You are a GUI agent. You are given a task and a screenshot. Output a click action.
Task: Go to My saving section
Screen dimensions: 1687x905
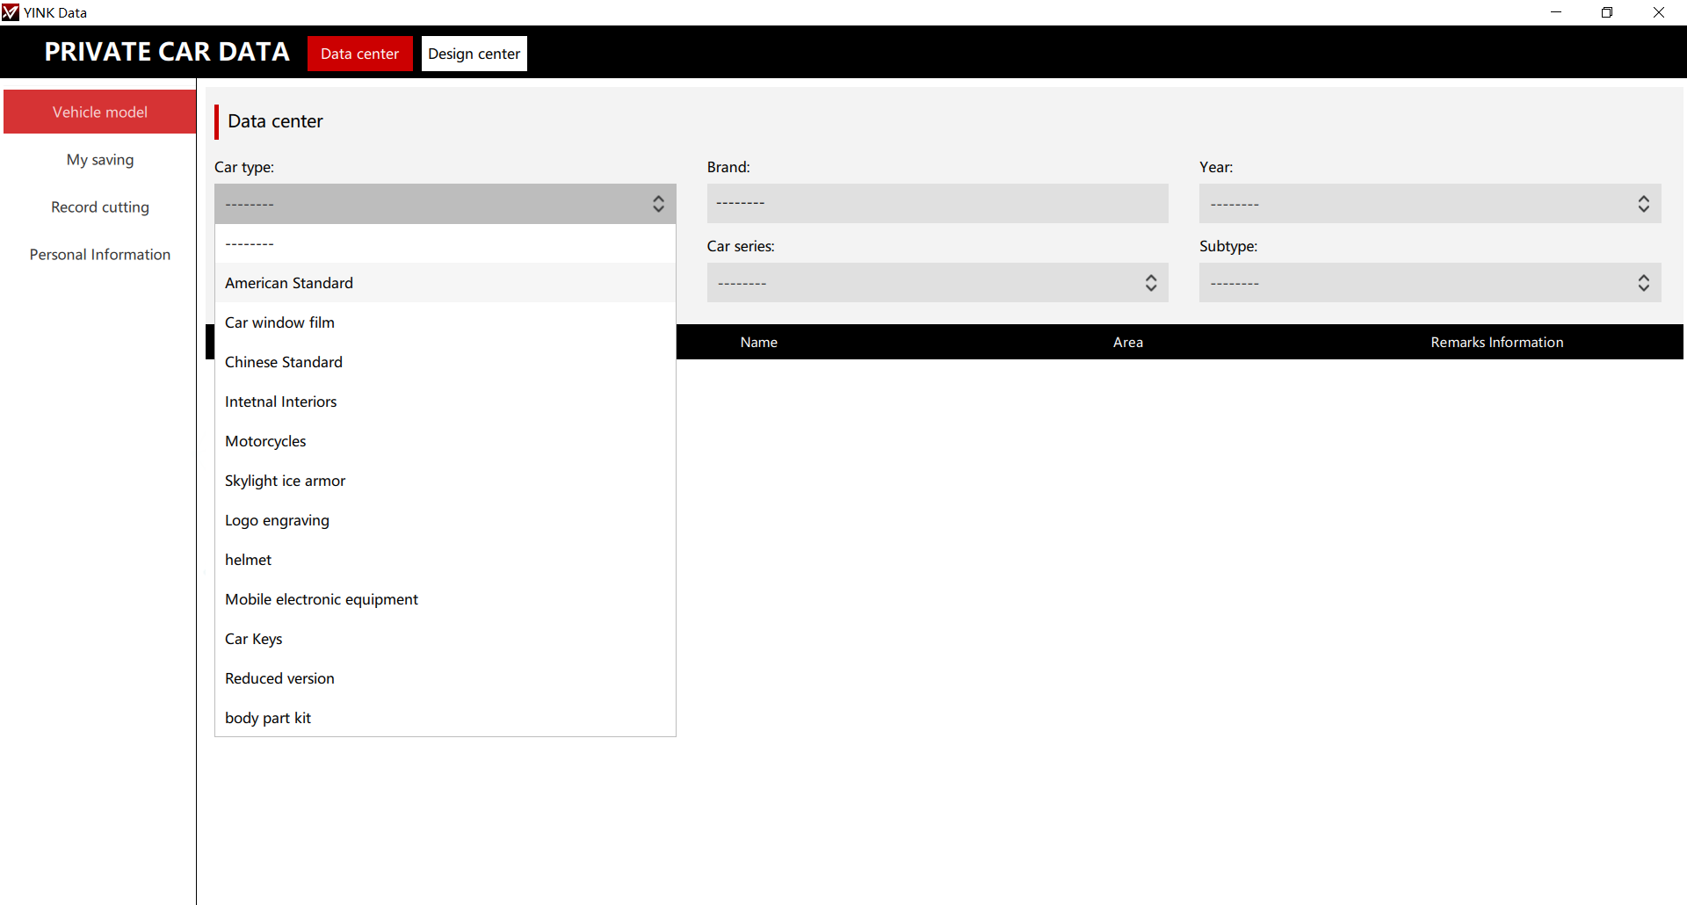[x=100, y=160]
